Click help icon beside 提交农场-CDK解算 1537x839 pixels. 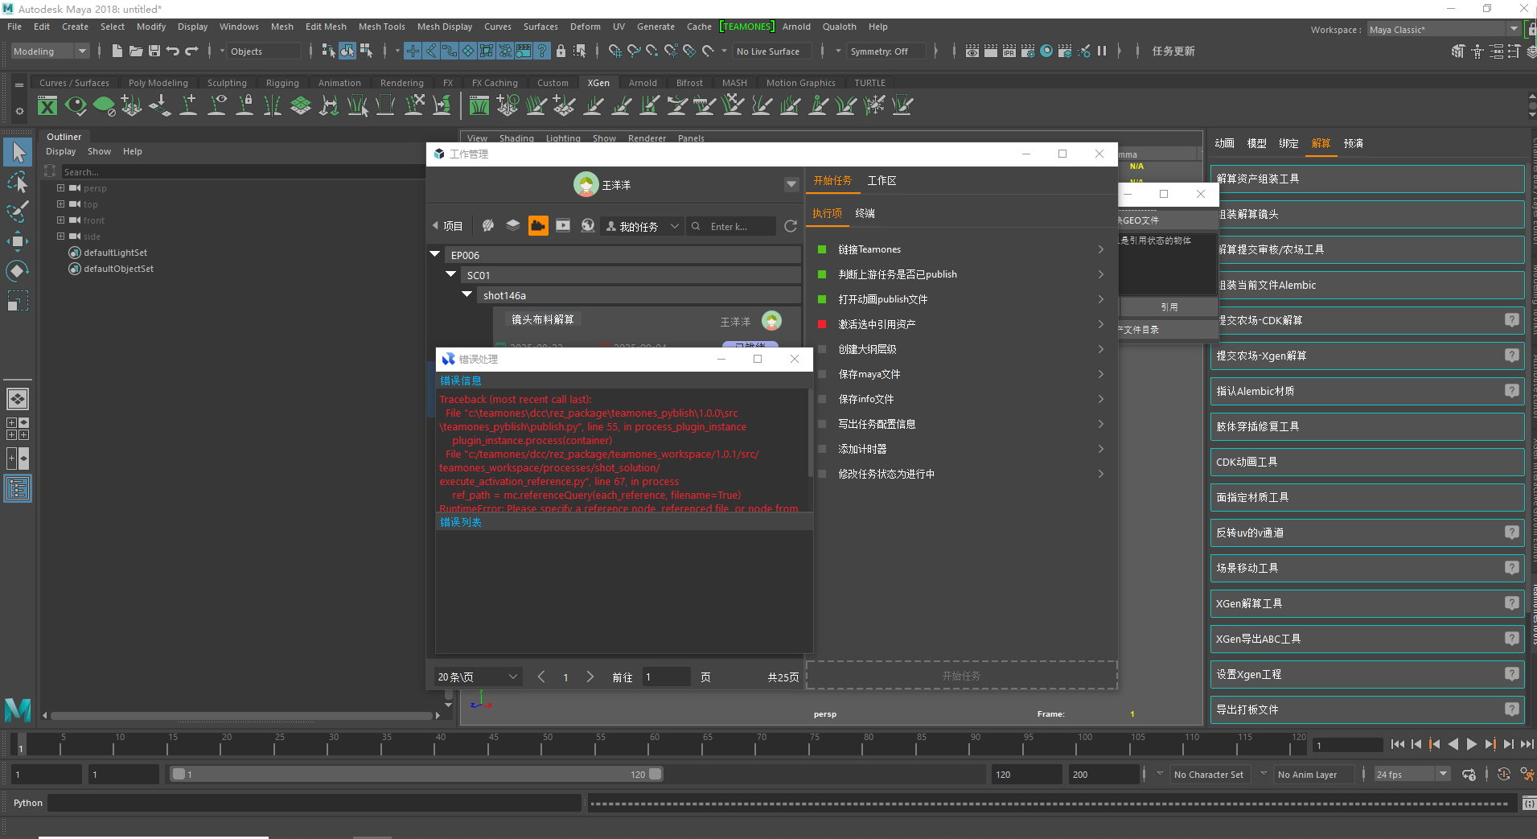[x=1511, y=320]
